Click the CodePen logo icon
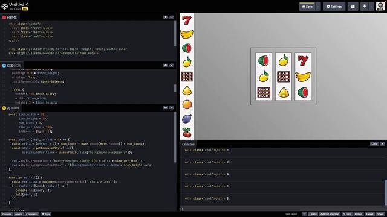The image size is (387, 217). click(5, 7)
